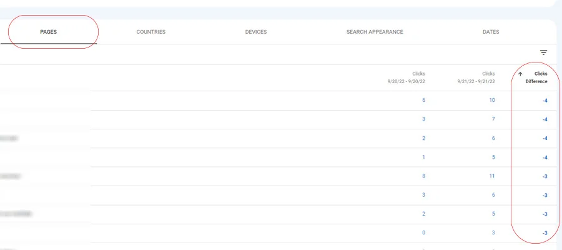
Task: Select the Search Appearance tab
Action: [374, 32]
